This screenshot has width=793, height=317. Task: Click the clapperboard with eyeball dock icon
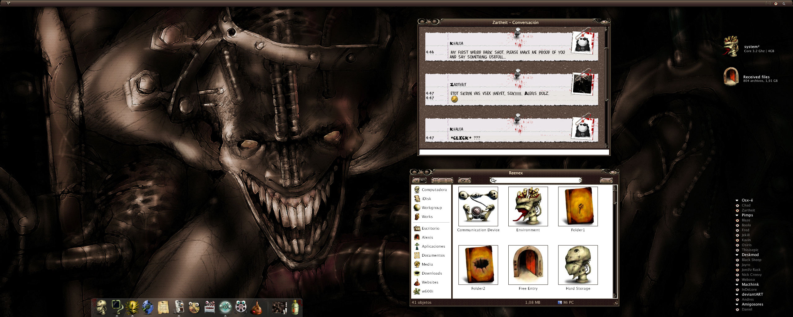210,307
